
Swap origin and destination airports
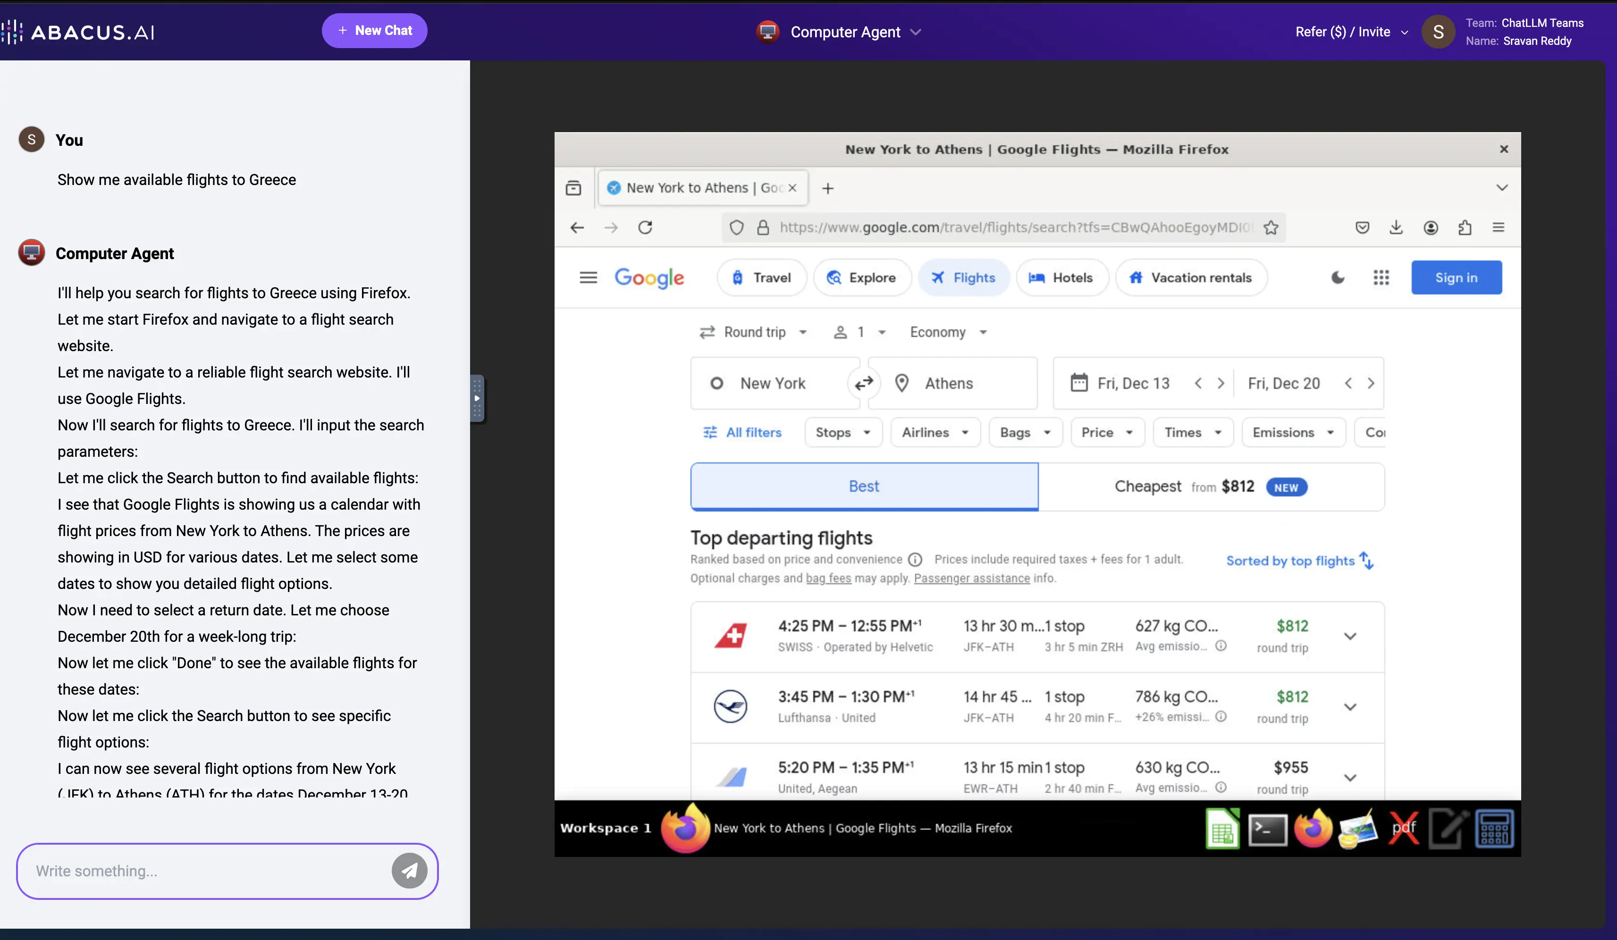click(x=864, y=383)
